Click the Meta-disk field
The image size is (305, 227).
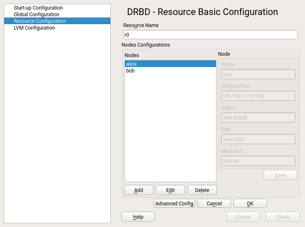(258, 161)
